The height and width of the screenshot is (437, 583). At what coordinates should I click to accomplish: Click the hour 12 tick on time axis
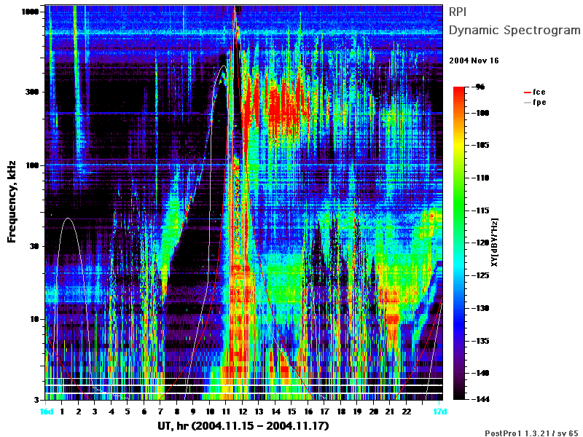click(243, 412)
